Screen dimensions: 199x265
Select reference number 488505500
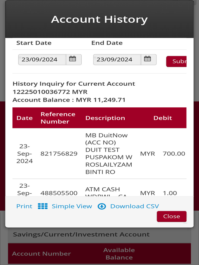59,193
